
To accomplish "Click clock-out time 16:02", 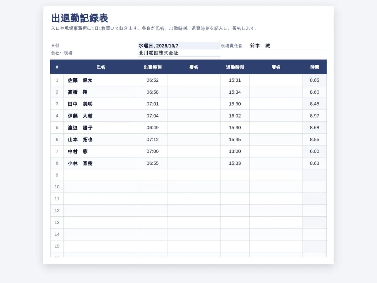I will click(235, 116).
